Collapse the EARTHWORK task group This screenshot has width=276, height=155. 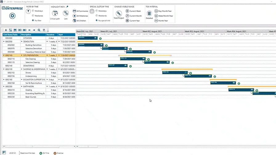22,86
